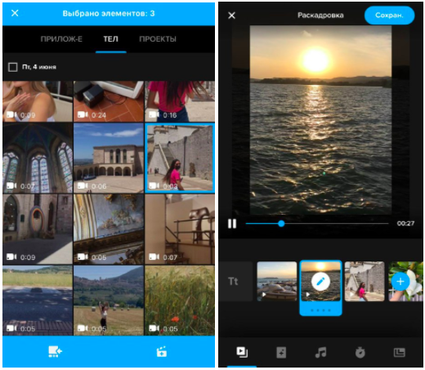
Task: Switch to the ПРИЛОЖ-Е tab
Action: click(61, 39)
